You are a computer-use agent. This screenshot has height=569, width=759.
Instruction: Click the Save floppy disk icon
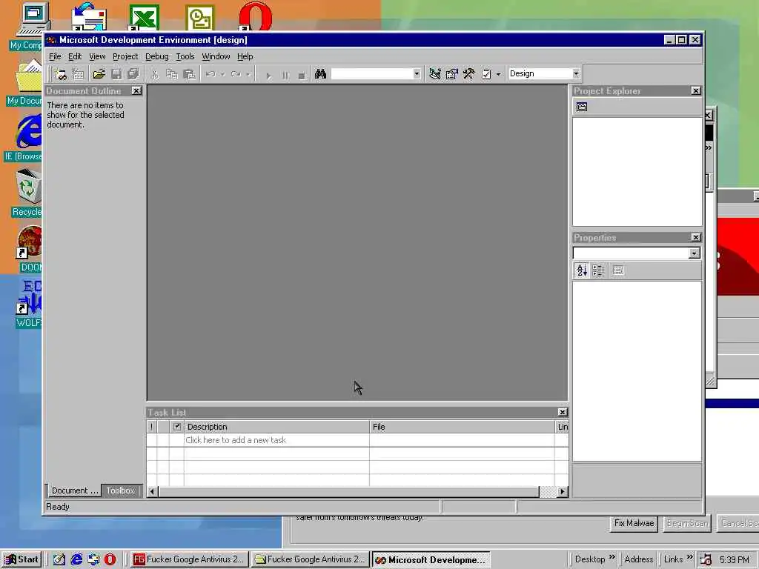(116, 74)
